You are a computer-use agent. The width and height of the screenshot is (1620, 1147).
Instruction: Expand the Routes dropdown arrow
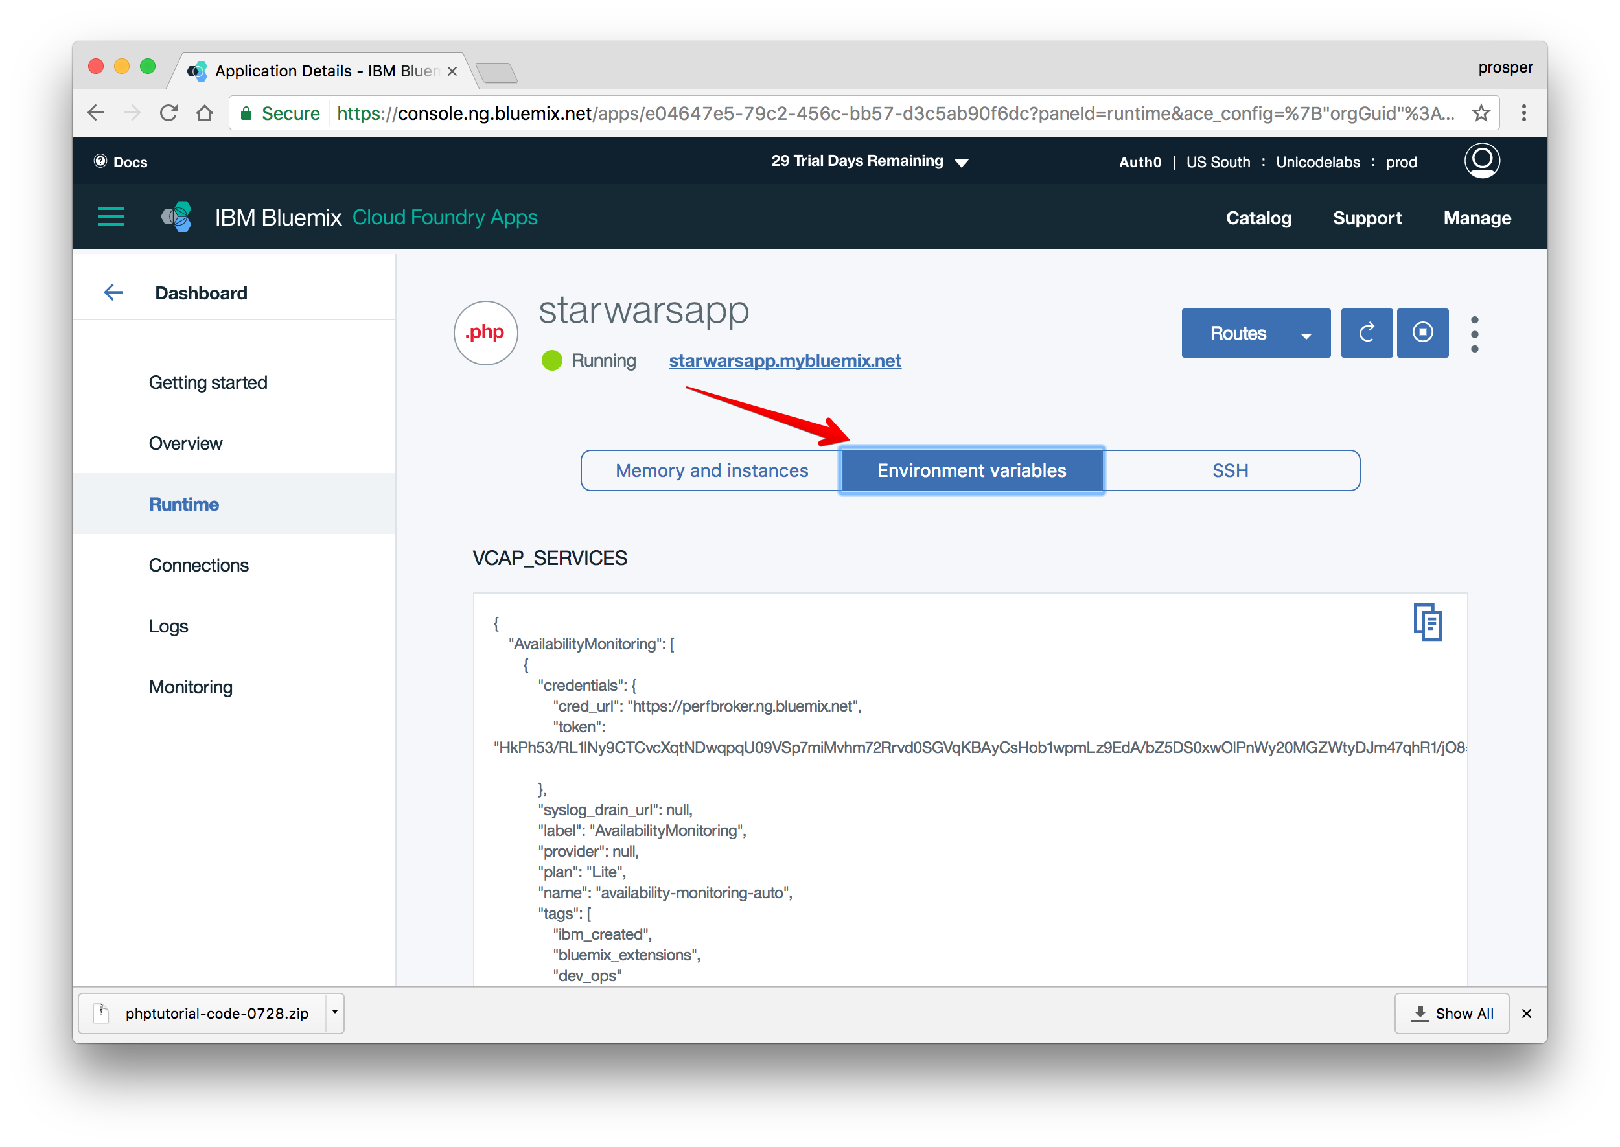1306,336
